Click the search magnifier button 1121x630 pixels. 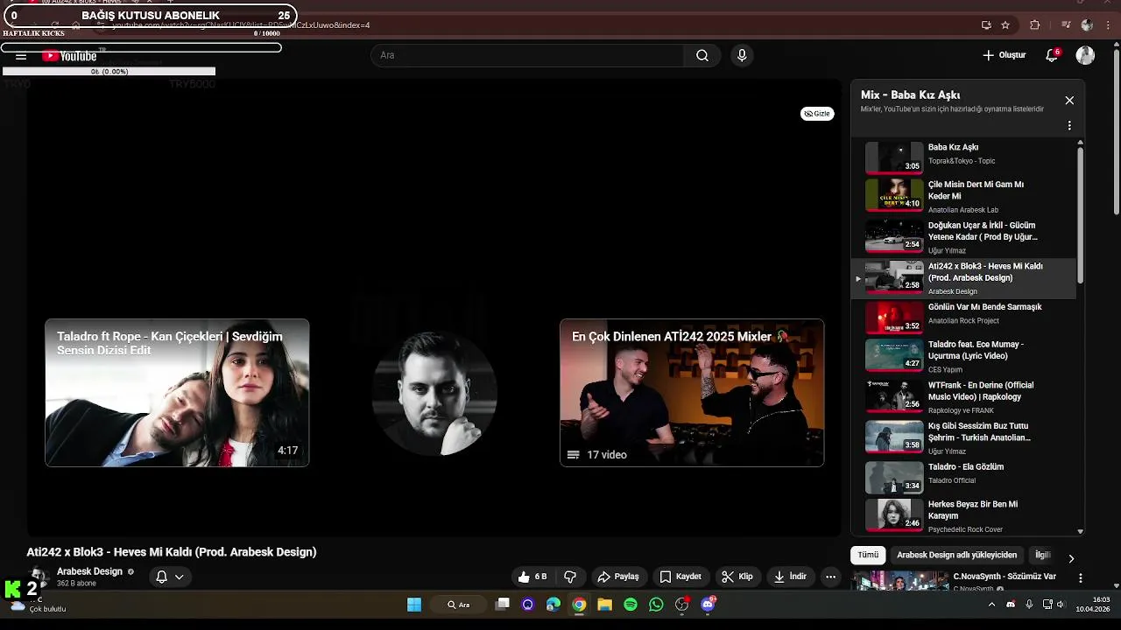pyautogui.click(x=702, y=55)
